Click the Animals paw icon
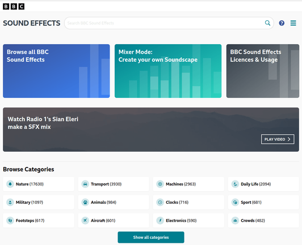The height and width of the screenshot is (245, 302). click(x=85, y=202)
